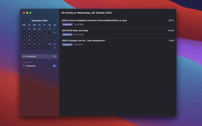Click commit hash 067ca6b9
The height and width of the screenshot is (126, 202).
[79, 35]
